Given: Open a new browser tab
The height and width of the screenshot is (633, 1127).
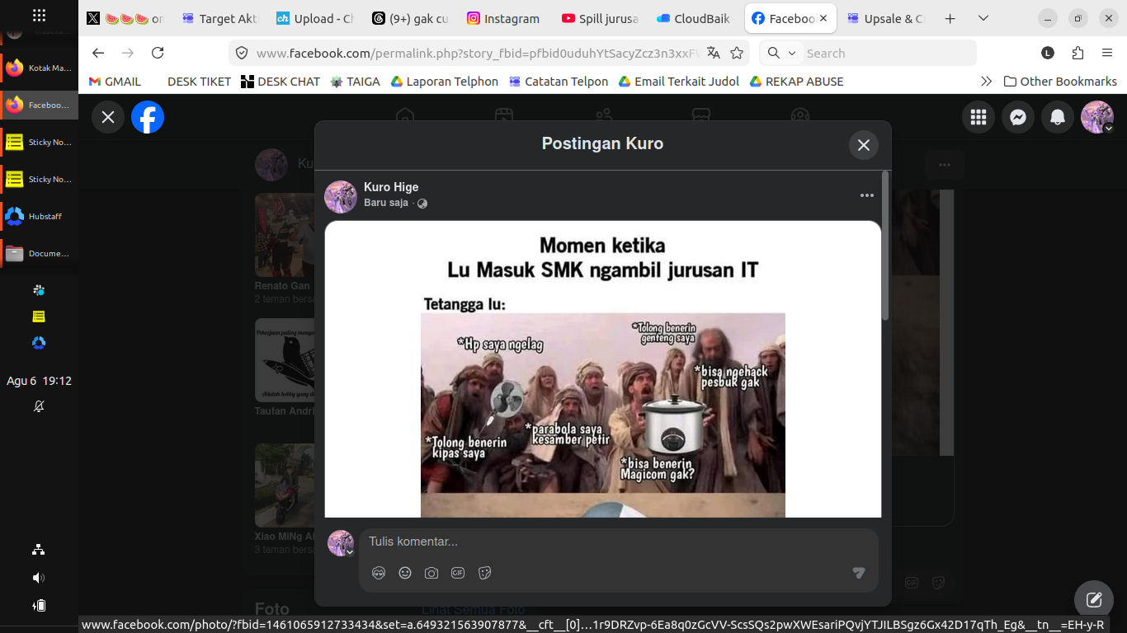Looking at the screenshot, I should [950, 18].
